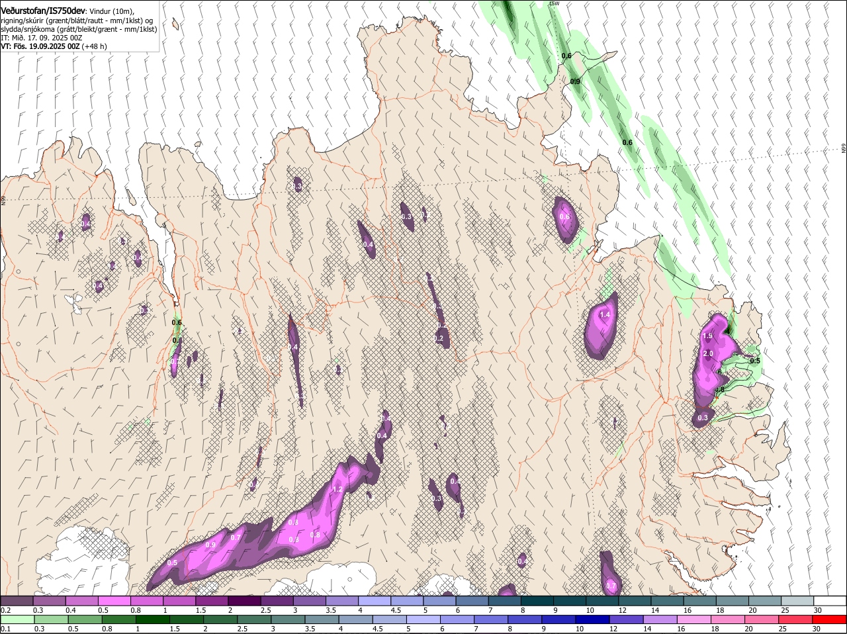This screenshot has height=634, width=847.
Task: Pick the 20 swatch in lower rain legend row
Action: point(762,619)
